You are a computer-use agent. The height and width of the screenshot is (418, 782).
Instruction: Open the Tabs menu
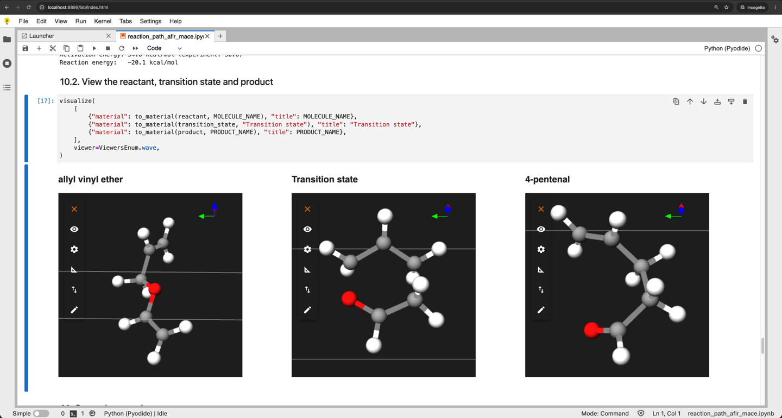click(x=125, y=21)
